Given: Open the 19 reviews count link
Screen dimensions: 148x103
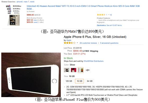Looking at the screenshot, I should click(111, 15).
